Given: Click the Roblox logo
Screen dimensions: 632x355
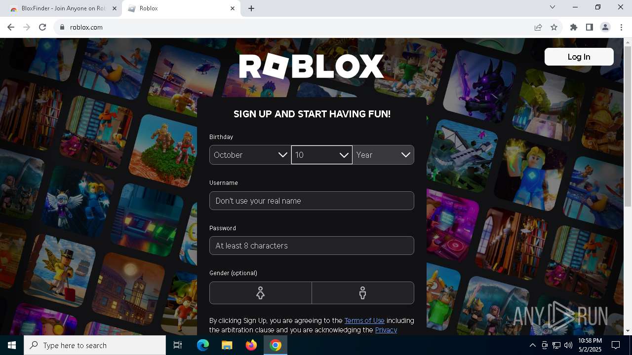Looking at the screenshot, I should pos(312,67).
